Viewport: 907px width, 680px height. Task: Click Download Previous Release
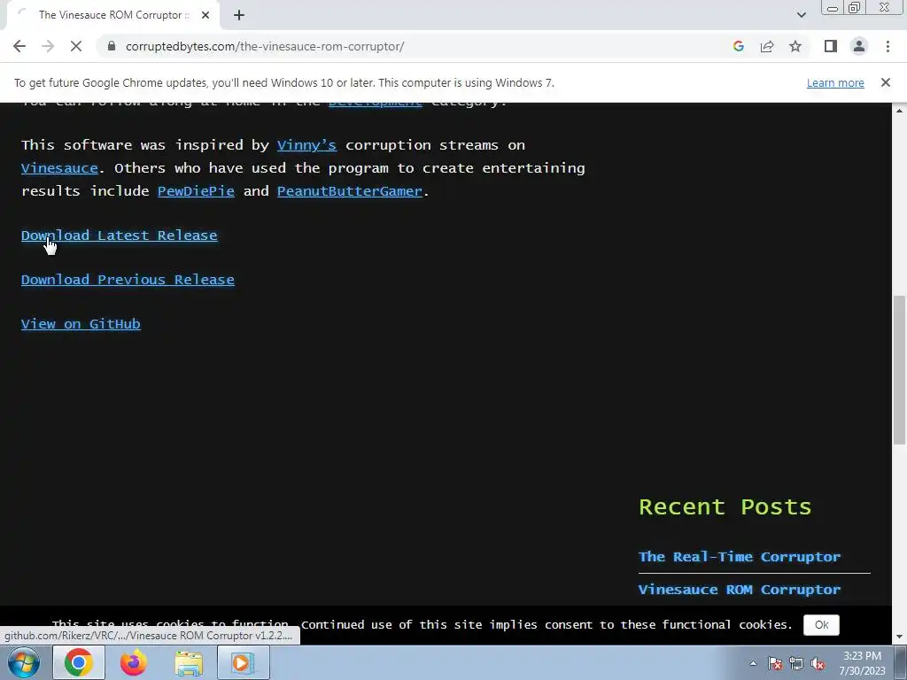(x=128, y=280)
